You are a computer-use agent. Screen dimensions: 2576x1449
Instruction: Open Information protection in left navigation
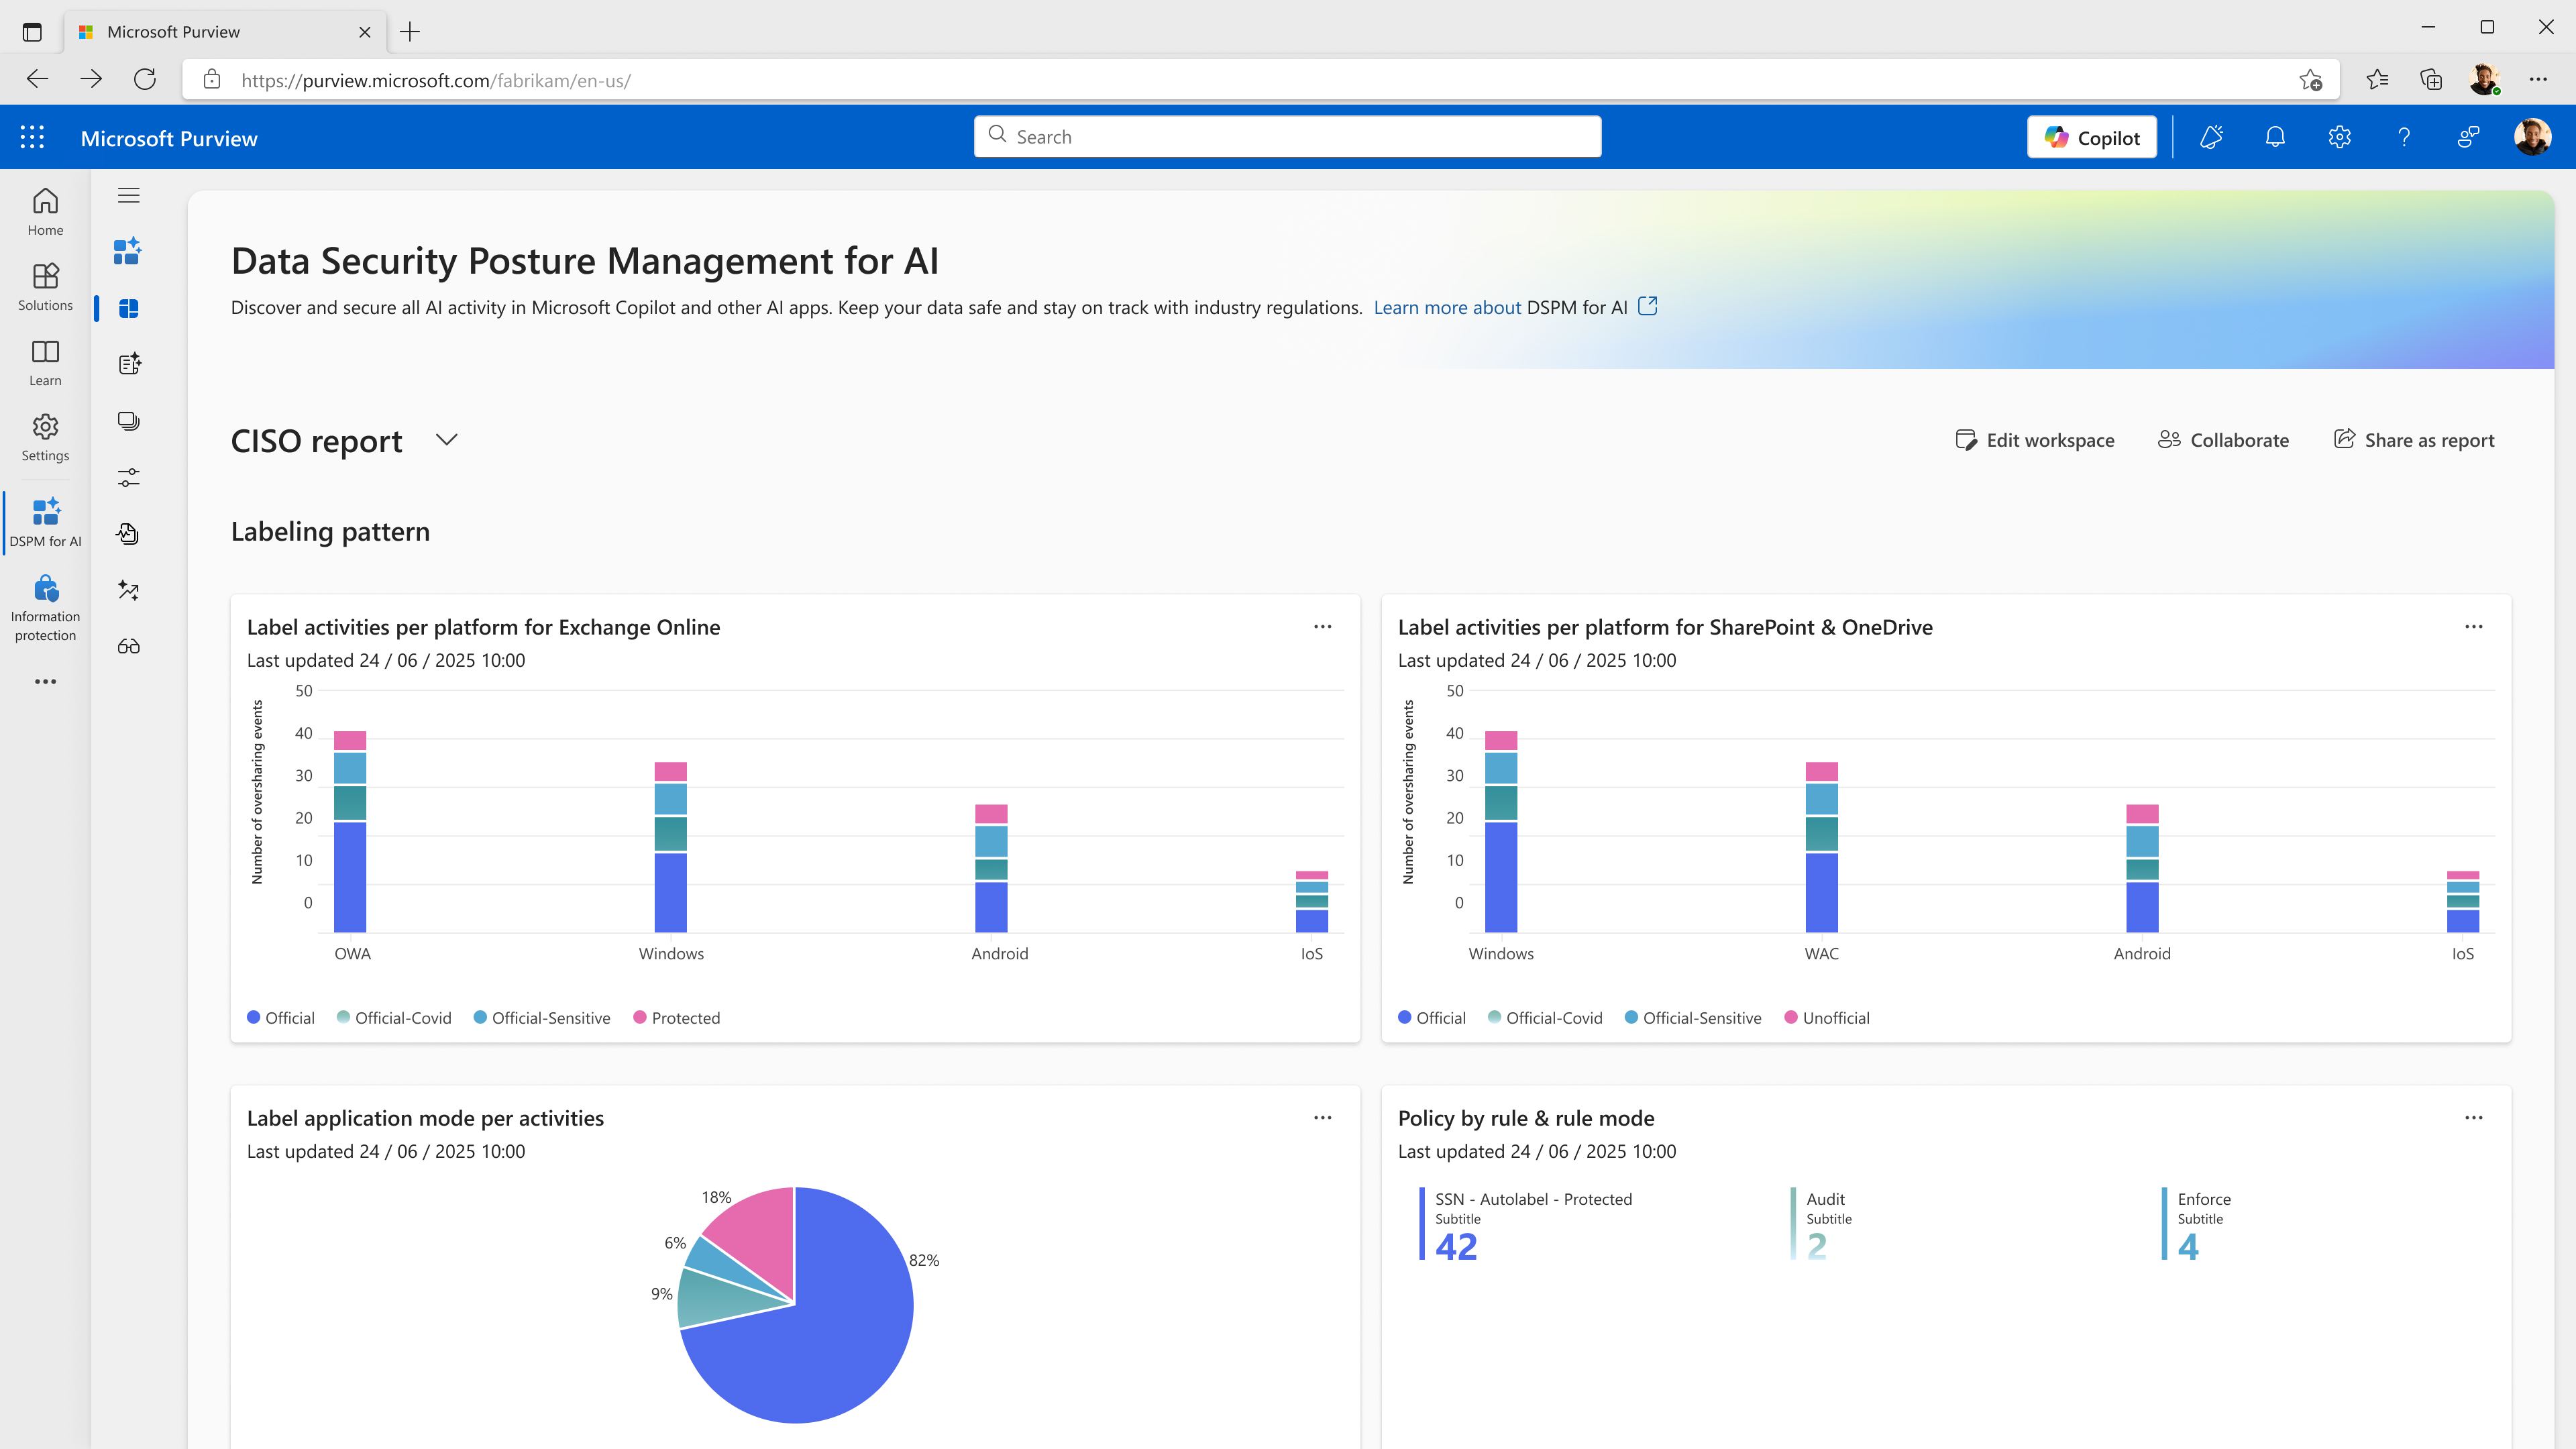pos(45,608)
